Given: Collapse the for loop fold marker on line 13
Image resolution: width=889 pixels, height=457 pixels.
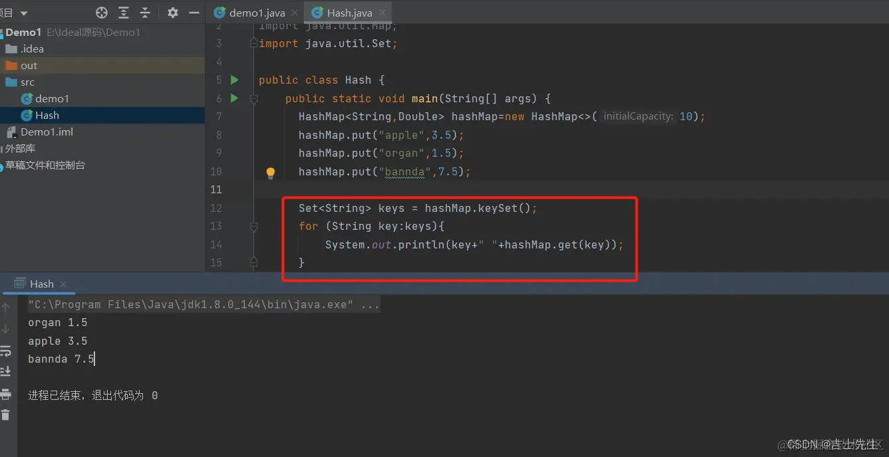Looking at the screenshot, I should (x=253, y=227).
